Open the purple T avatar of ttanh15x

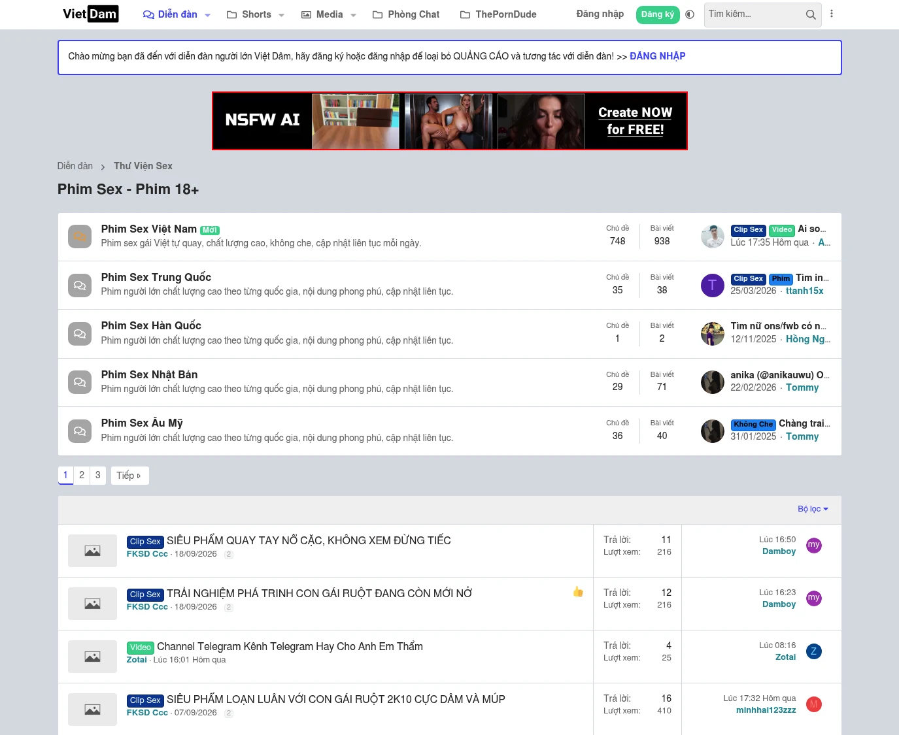[712, 286]
